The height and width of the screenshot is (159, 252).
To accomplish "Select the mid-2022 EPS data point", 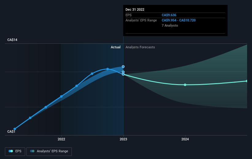I will pos(92,74).
